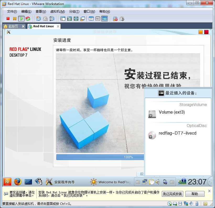Viewport: 215px width, 208px height.
Task: Pause the virtual machine with the suspend icon
Action: click(14, 19)
